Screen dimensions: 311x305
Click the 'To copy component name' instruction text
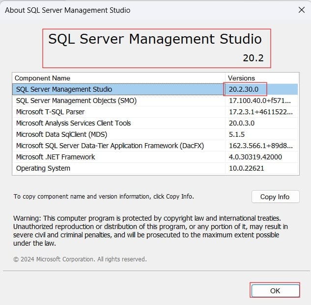[104, 196]
